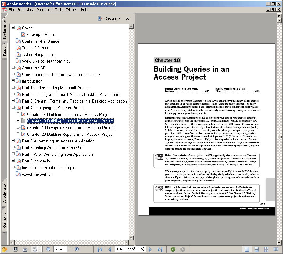Open the Attachments tab
Viewport: 283px width, 254px height.
click(x=4, y=193)
